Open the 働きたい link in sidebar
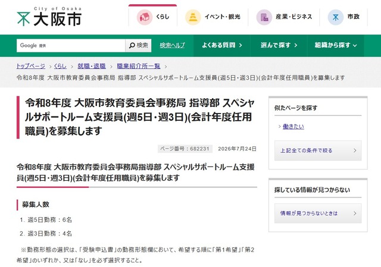Screen dimensions: 381x267 pyautogui.click(x=293, y=127)
